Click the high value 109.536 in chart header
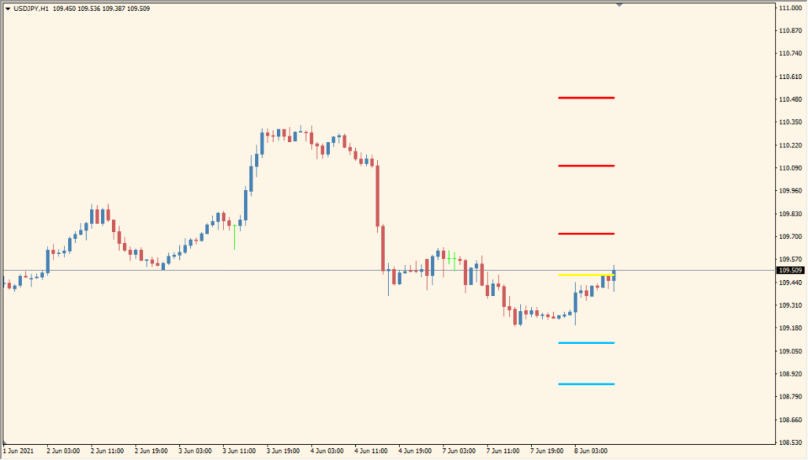Viewport: 808px width, 460px height. (x=88, y=9)
